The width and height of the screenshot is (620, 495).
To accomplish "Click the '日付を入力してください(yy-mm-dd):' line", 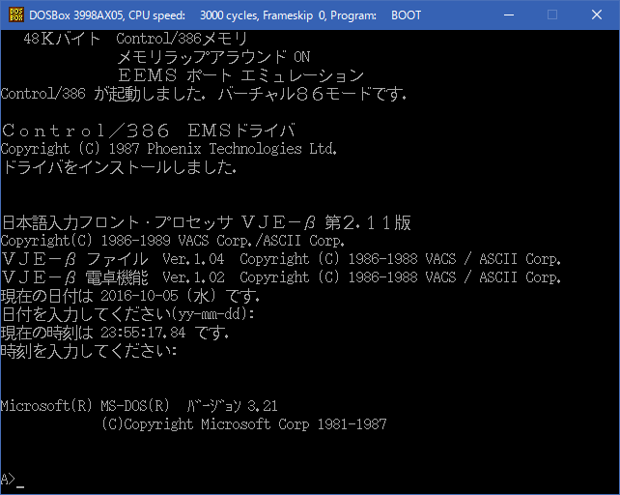I will click(127, 314).
